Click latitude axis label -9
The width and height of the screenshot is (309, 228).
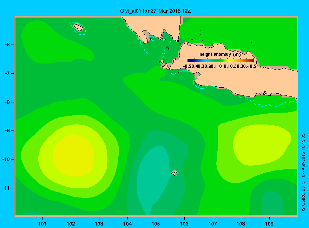pos(7,130)
